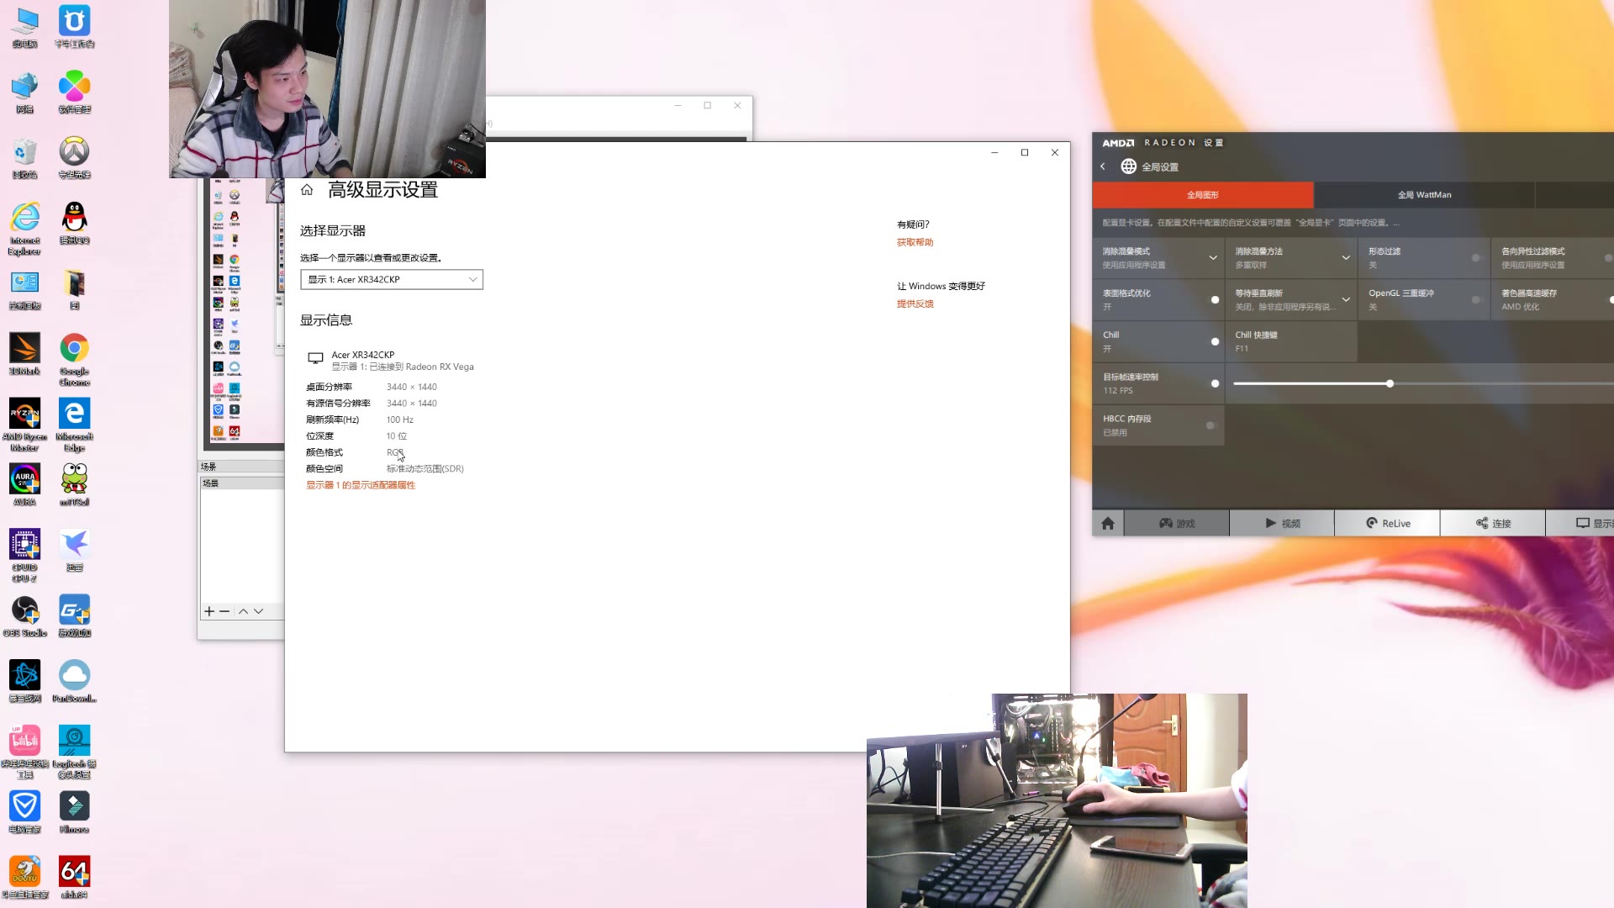The image size is (1614, 908).
Task: Toggle 表面格式优化 switch
Action: pyautogui.click(x=1215, y=300)
